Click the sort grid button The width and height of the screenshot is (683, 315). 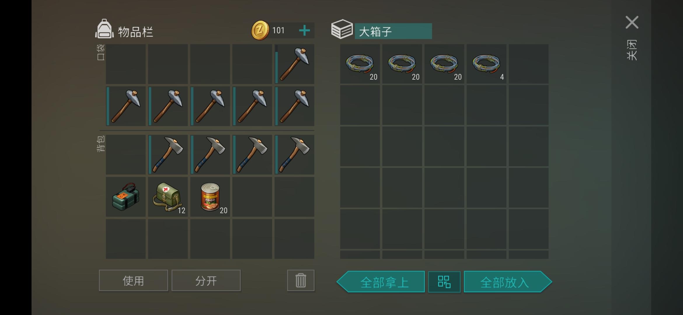click(444, 282)
